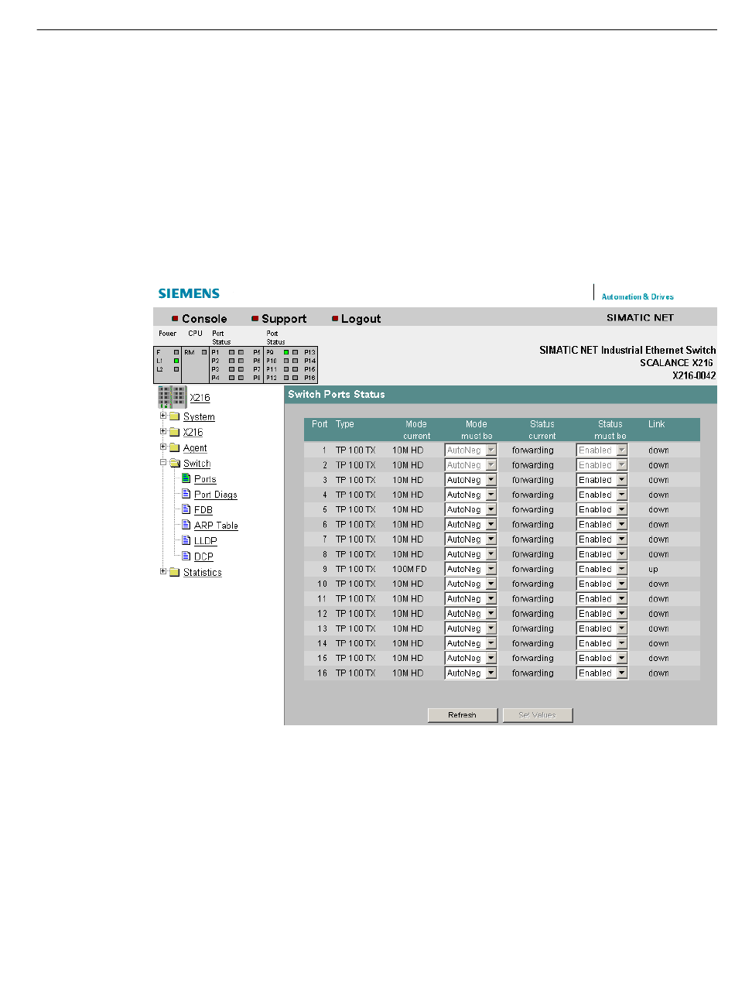Open port 10 Status Enabled dropdown
Viewport: 735px width, 1007px height.
[x=602, y=584]
